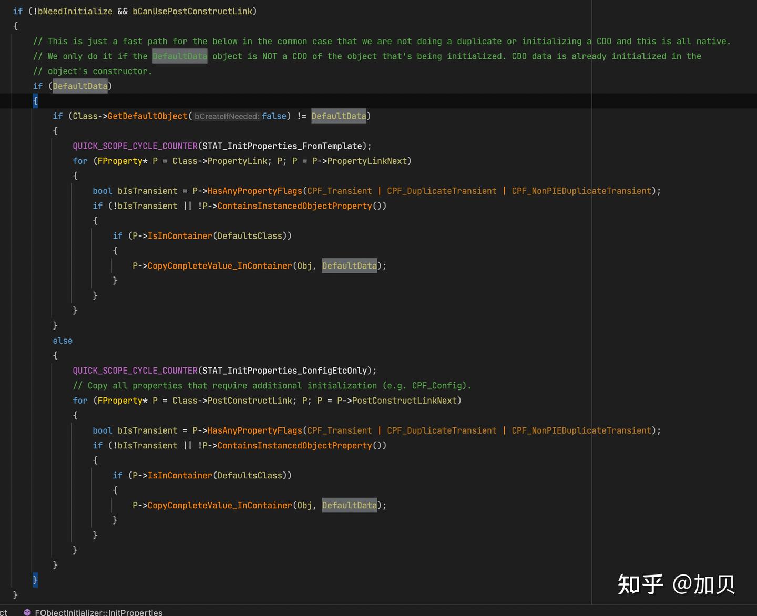Click the bCanUsePostConstructLink variable
This screenshot has height=616, width=757.
pos(192,11)
